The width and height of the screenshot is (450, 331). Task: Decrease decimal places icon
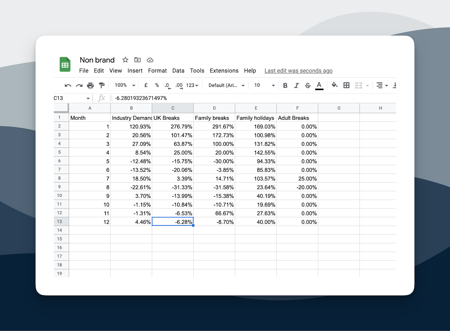pyautogui.click(x=168, y=86)
